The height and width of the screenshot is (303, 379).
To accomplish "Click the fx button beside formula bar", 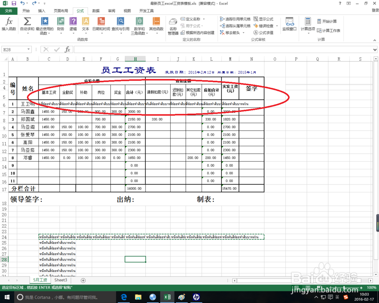I will tap(67, 50).
